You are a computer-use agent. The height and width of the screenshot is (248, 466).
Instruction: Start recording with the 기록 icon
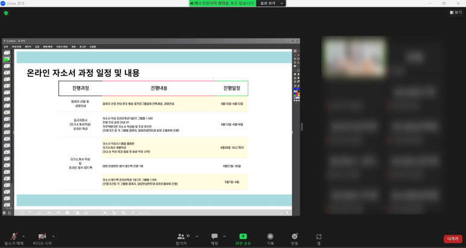click(x=270, y=237)
